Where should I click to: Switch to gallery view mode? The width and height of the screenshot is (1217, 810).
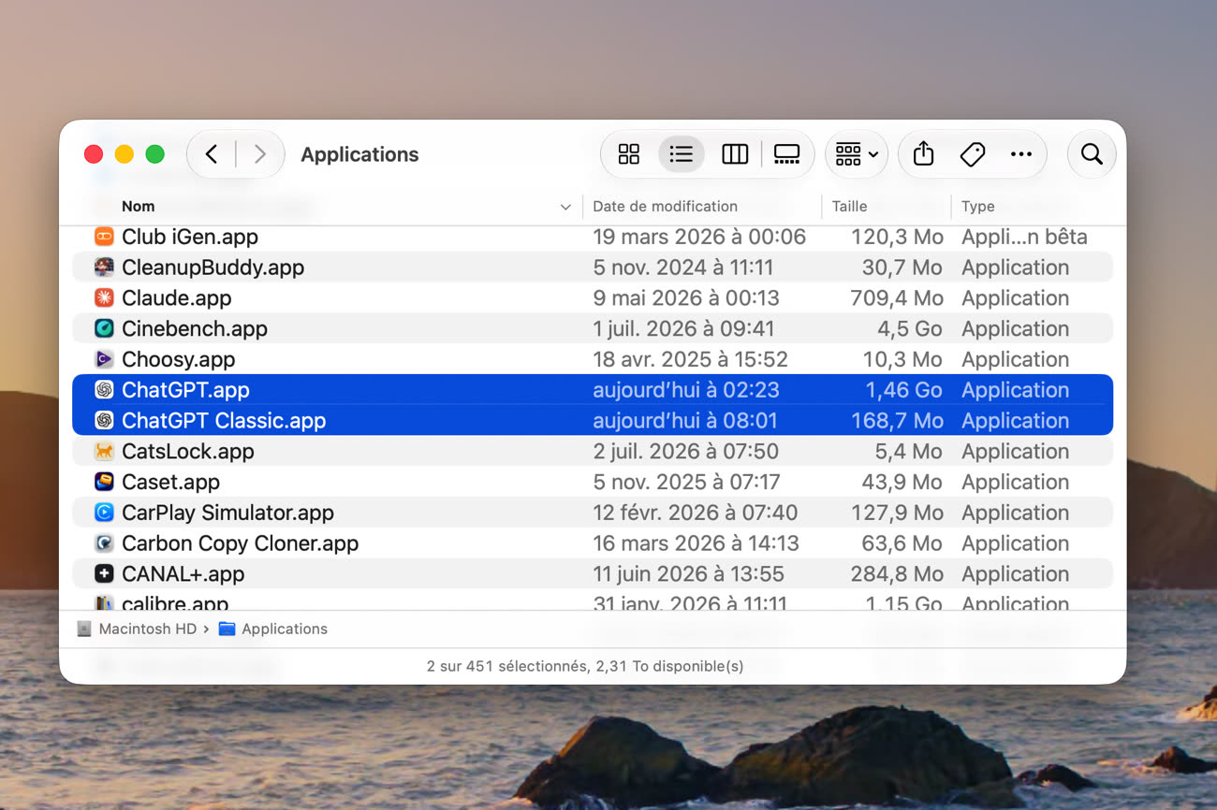pyautogui.click(x=787, y=154)
